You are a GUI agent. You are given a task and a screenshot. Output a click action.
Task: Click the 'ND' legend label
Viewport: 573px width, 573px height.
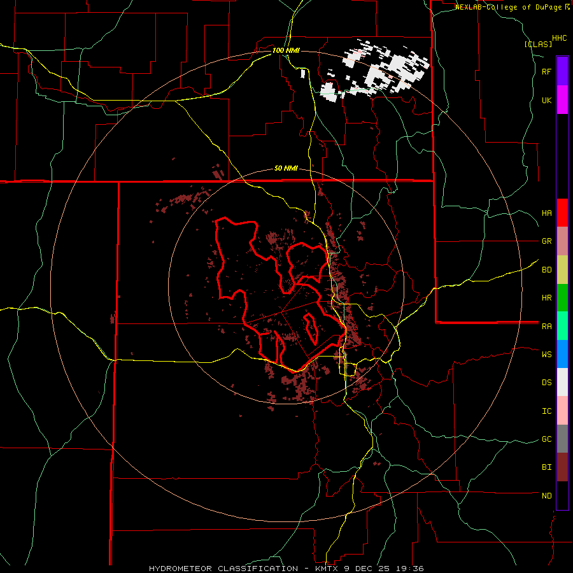[547, 495]
